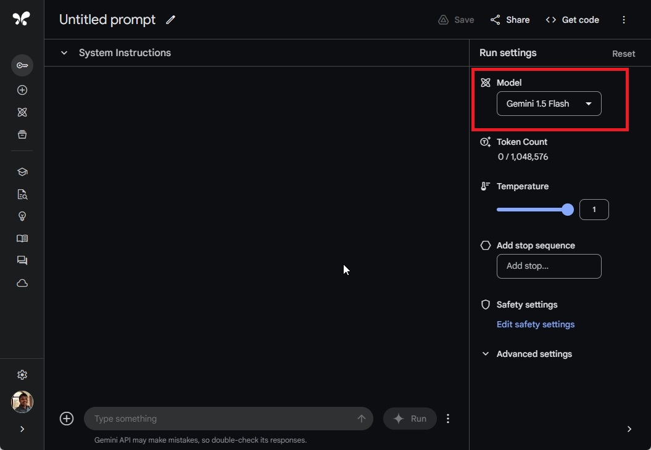The height and width of the screenshot is (450, 651).
Task: Open the Gemini 1.5 Flash model dropdown
Action: [x=549, y=104]
